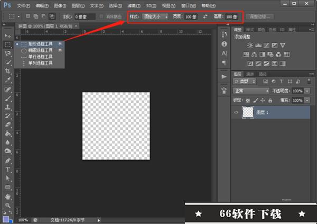317x224 pixels.
Task: Select the Blur tool
Action: [8, 142]
